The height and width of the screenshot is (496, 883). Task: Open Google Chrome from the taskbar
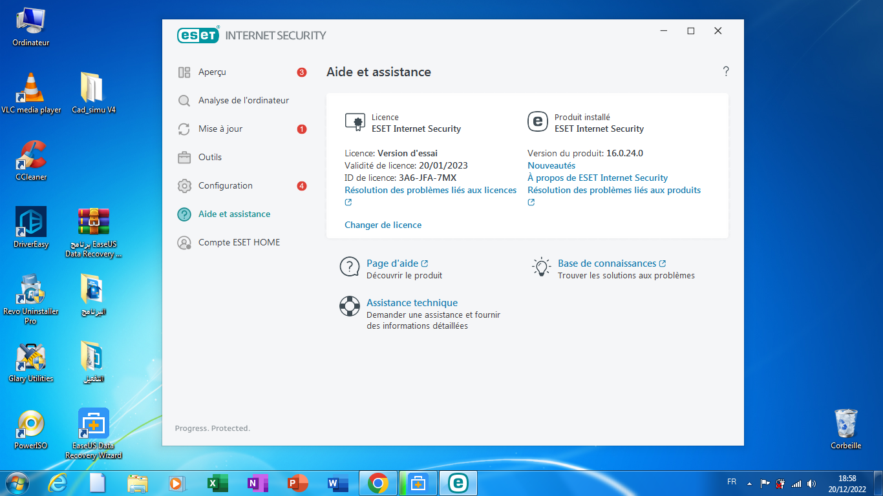(x=378, y=483)
